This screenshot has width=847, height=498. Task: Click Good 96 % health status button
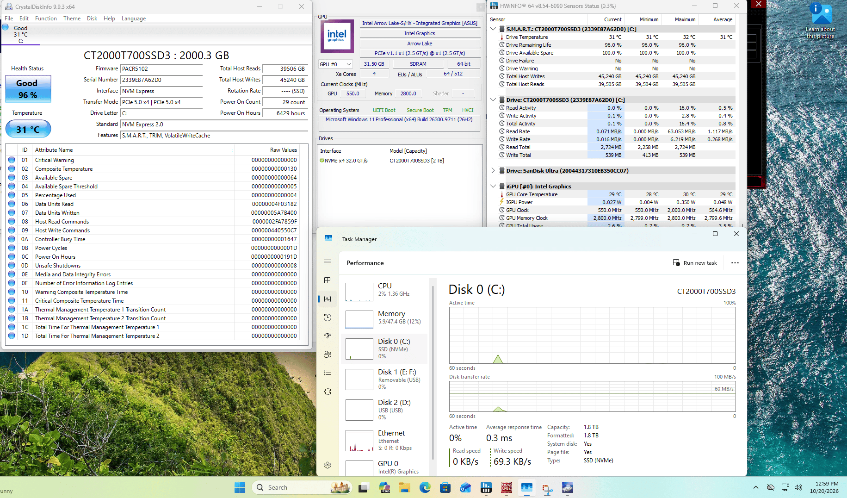click(x=28, y=89)
